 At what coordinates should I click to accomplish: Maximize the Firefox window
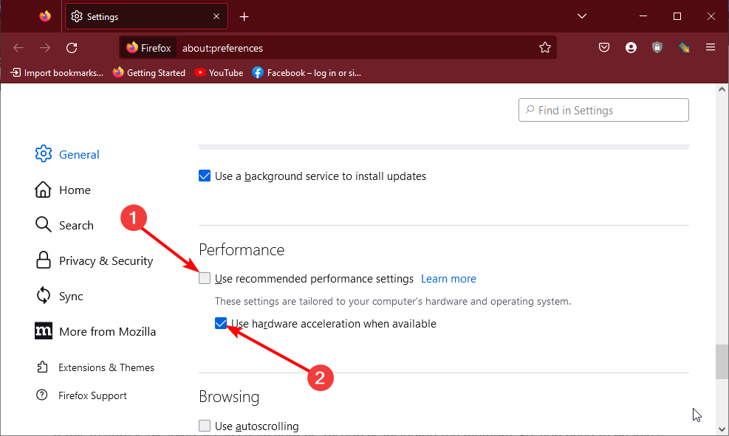click(677, 16)
